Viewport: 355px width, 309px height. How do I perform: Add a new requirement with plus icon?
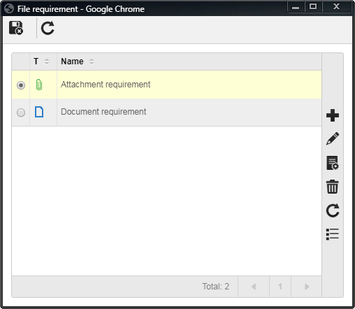[x=333, y=115]
